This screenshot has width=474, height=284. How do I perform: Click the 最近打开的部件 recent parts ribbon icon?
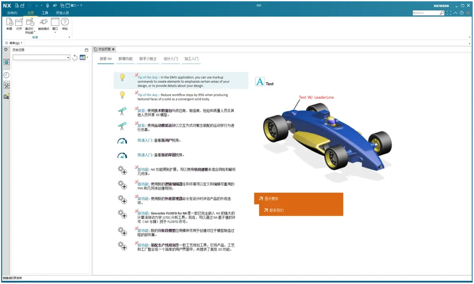point(29,22)
